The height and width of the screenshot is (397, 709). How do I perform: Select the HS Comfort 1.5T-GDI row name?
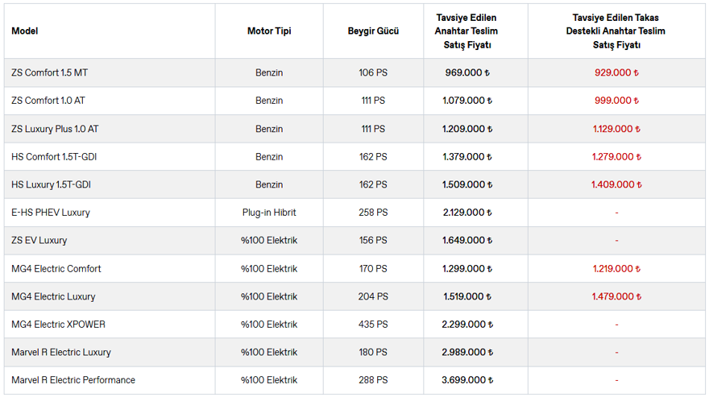(54, 157)
